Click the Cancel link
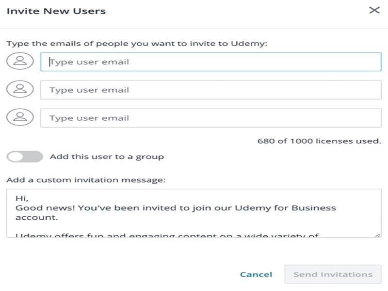 (256, 274)
